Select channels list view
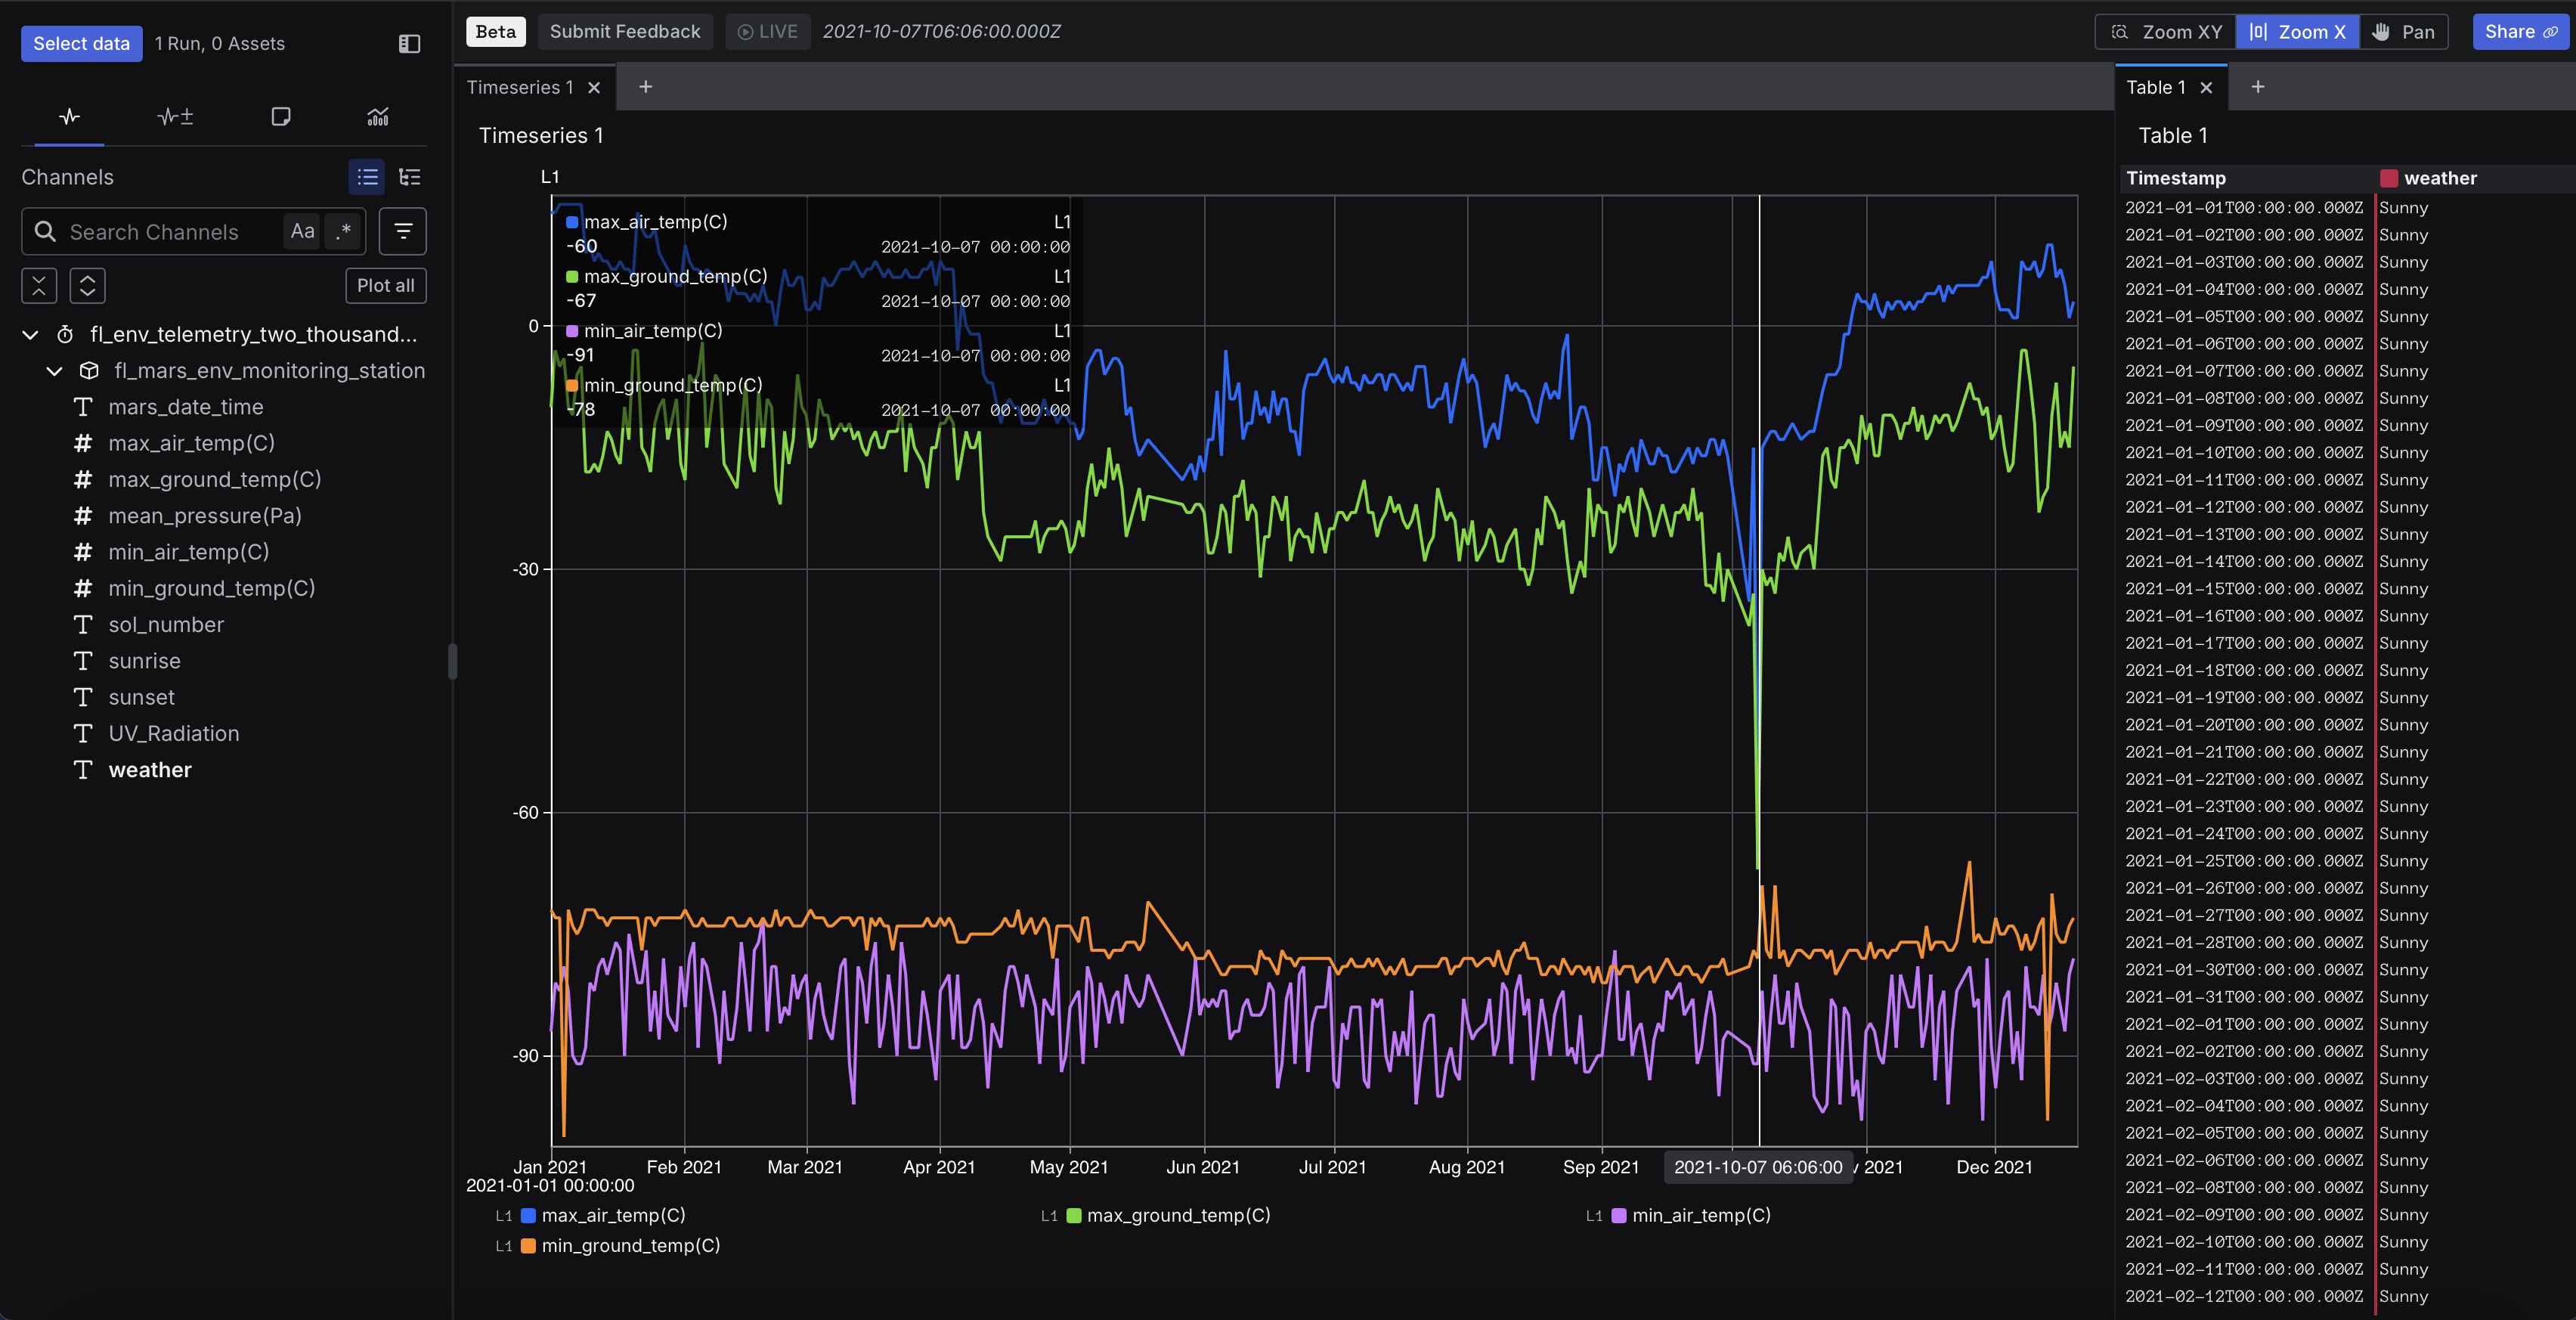Image resolution: width=2576 pixels, height=1320 pixels. tap(367, 177)
